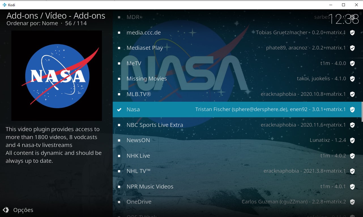This screenshot has width=363, height=217.
Task: Click 'Ordenar por: Nome' sort label
Action: click(x=32, y=23)
